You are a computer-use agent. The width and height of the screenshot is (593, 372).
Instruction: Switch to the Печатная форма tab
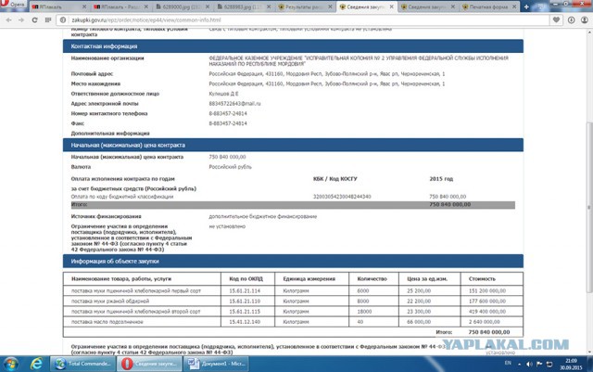pyautogui.click(x=489, y=6)
